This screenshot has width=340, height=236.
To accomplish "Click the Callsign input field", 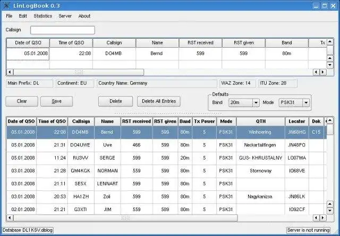I will (63, 30).
